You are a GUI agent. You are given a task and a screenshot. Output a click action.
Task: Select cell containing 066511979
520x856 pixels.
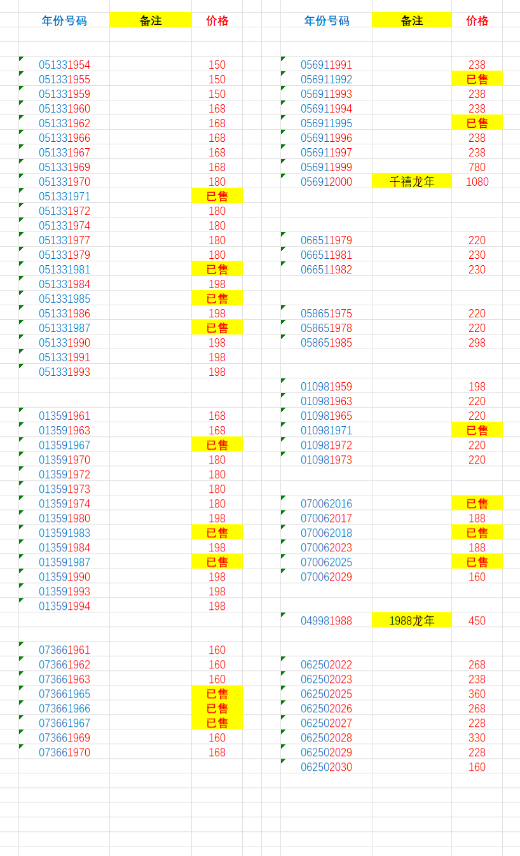point(326,240)
